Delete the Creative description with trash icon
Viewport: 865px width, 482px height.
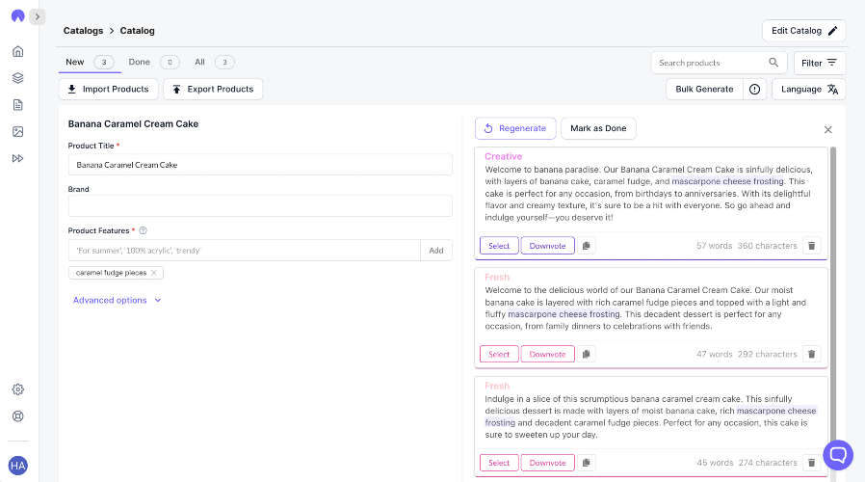[x=811, y=246]
